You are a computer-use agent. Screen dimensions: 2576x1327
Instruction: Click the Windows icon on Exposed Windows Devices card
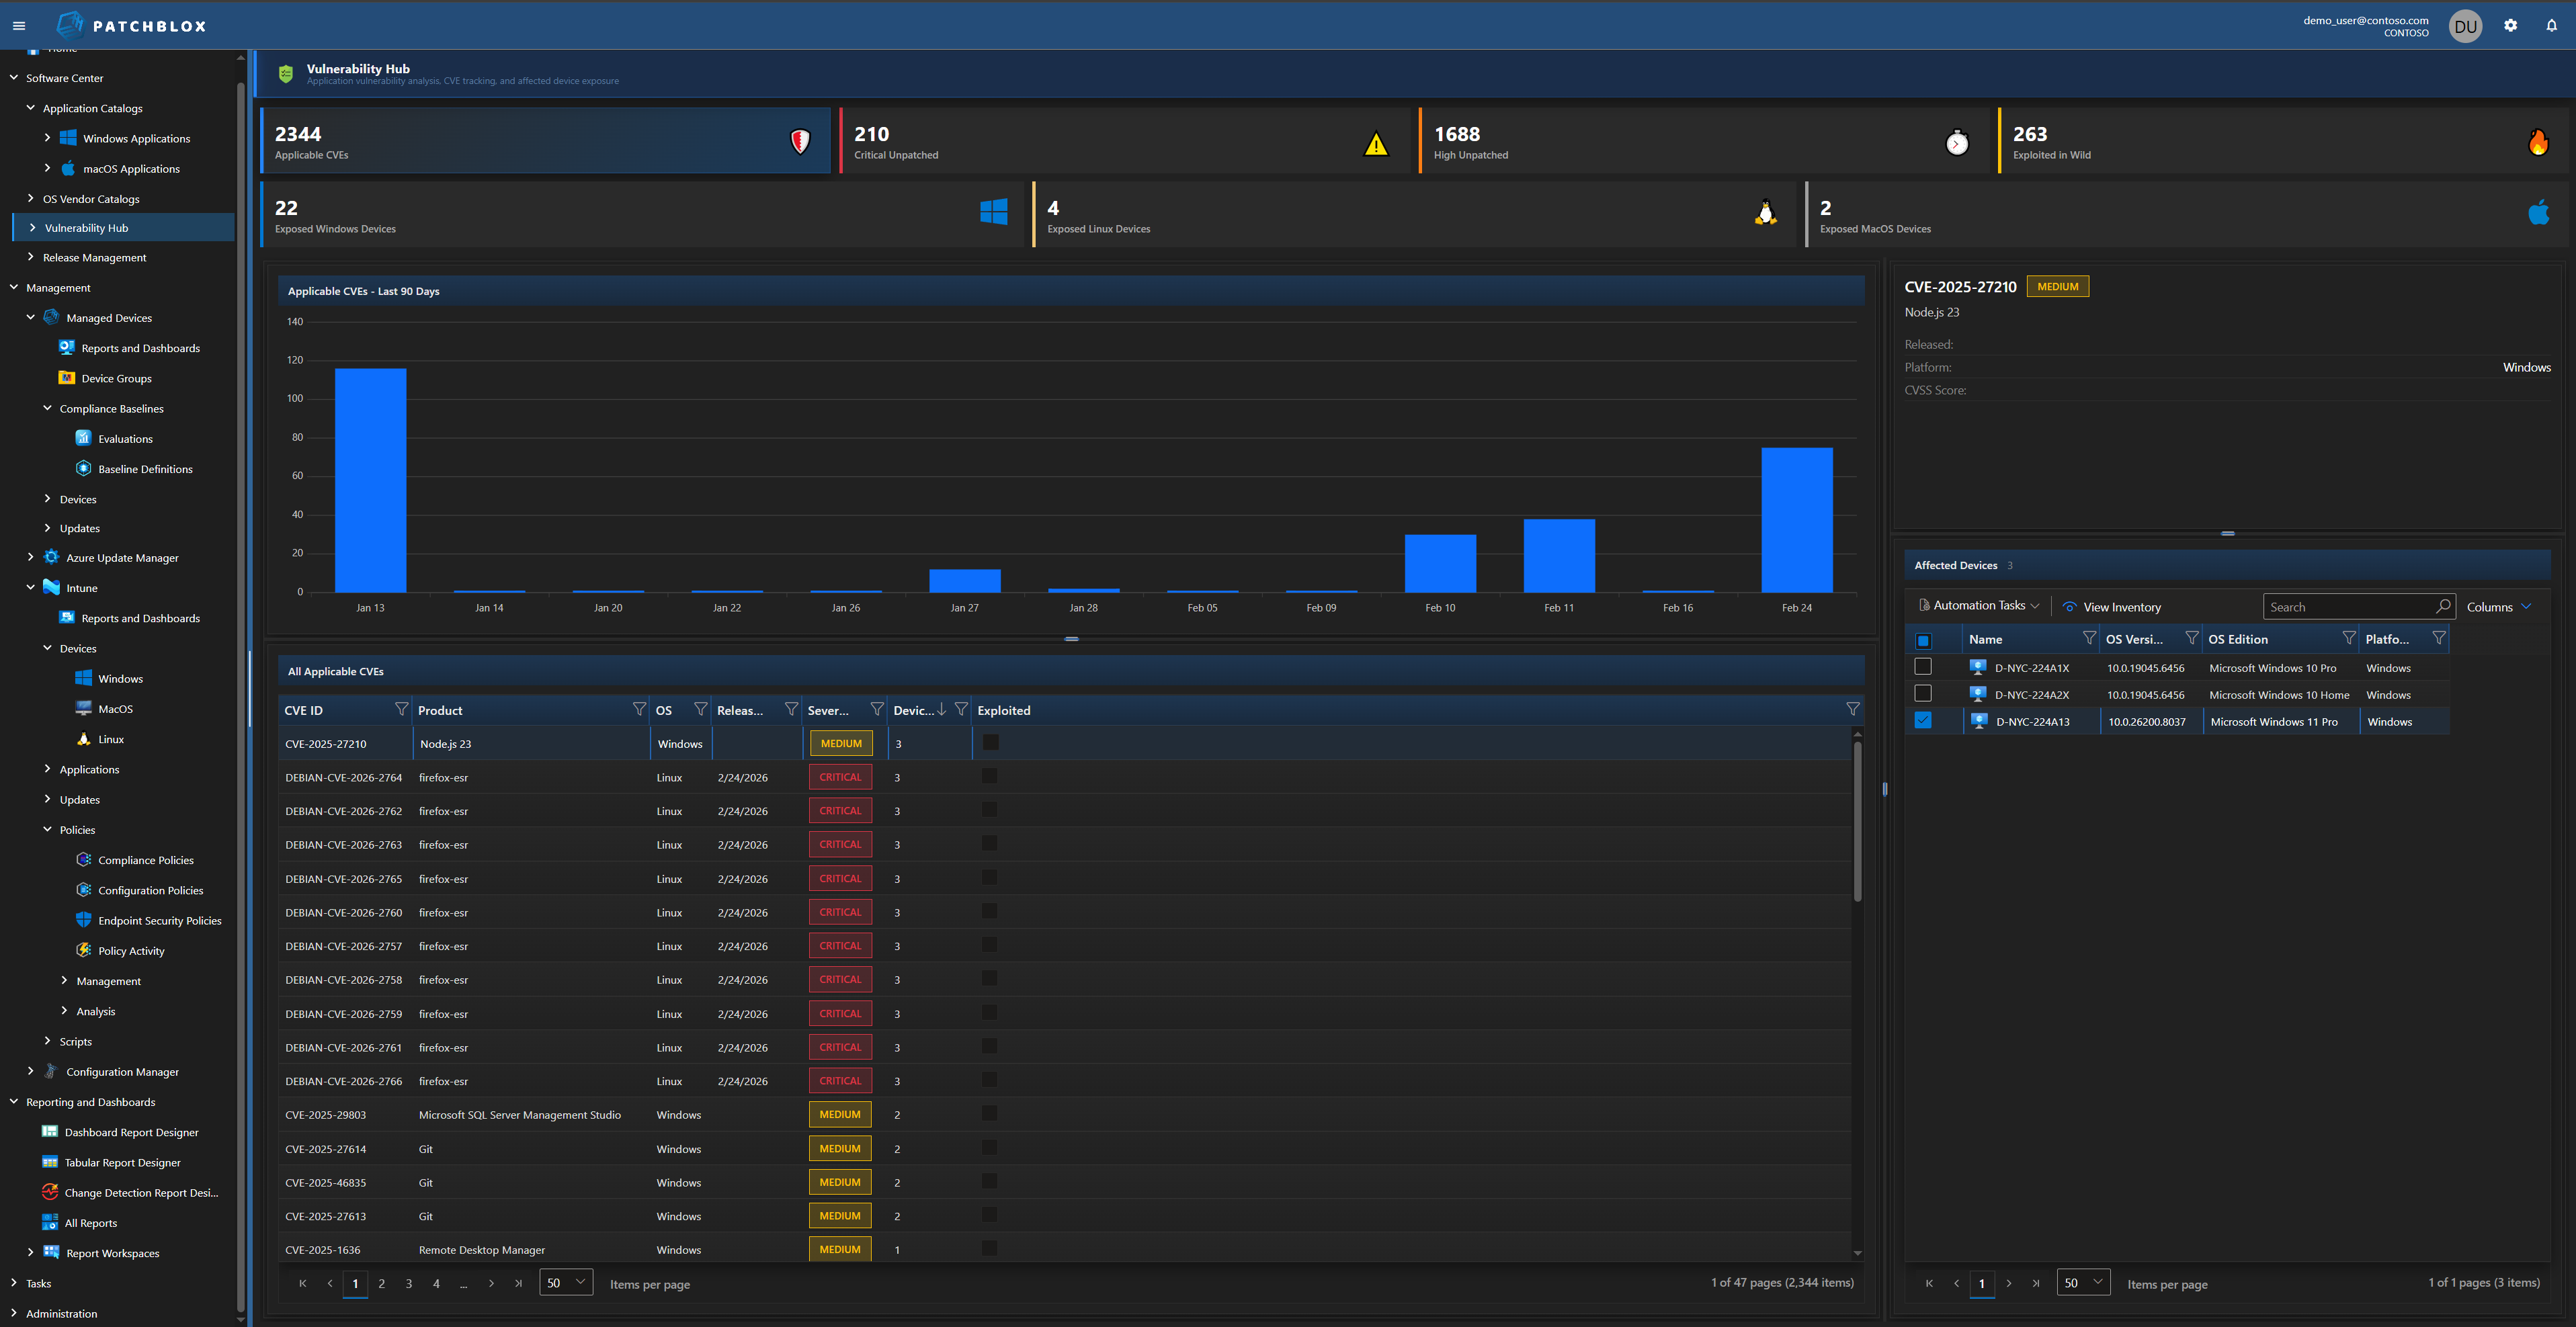pos(993,213)
